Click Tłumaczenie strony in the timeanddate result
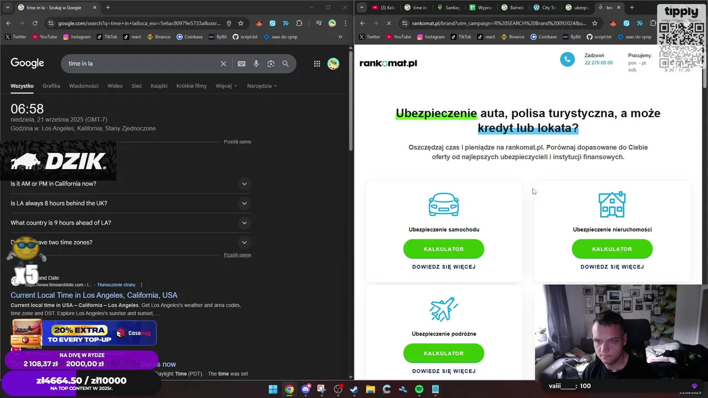 [116, 285]
